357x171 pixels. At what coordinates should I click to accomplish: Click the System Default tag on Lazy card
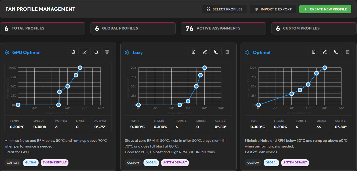click(x=175, y=163)
